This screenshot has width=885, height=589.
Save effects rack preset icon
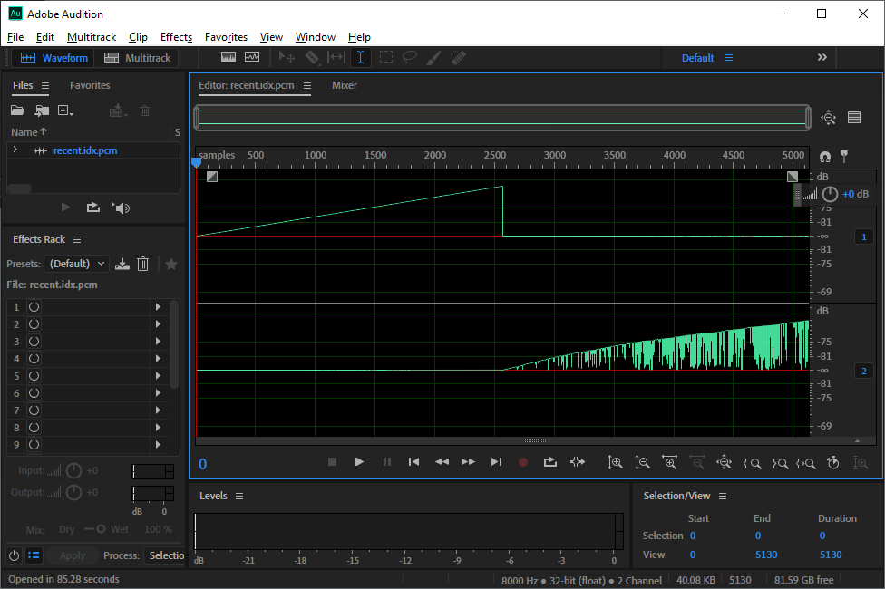click(x=122, y=264)
